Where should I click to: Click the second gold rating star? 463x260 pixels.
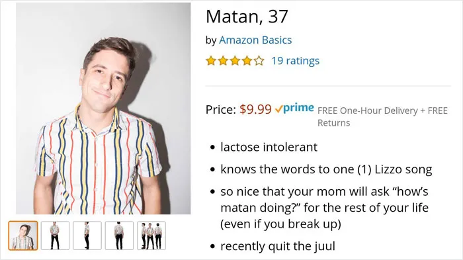coord(223,61)
